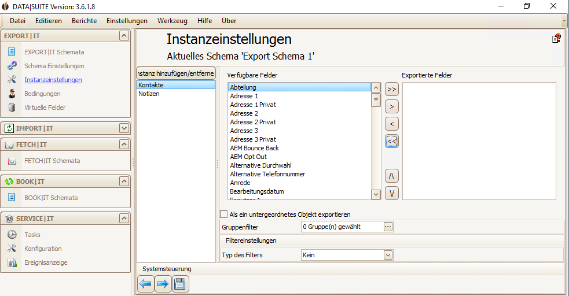Open the Berichte menu
The image size is (569, 296).
pos(84,21)
